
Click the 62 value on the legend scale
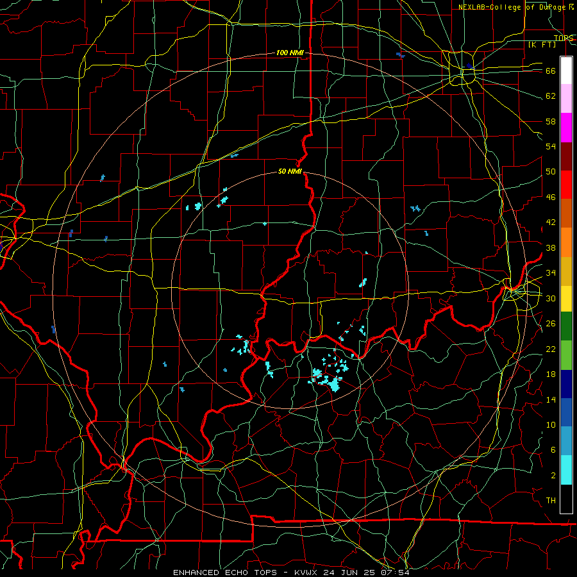[551, 96]
